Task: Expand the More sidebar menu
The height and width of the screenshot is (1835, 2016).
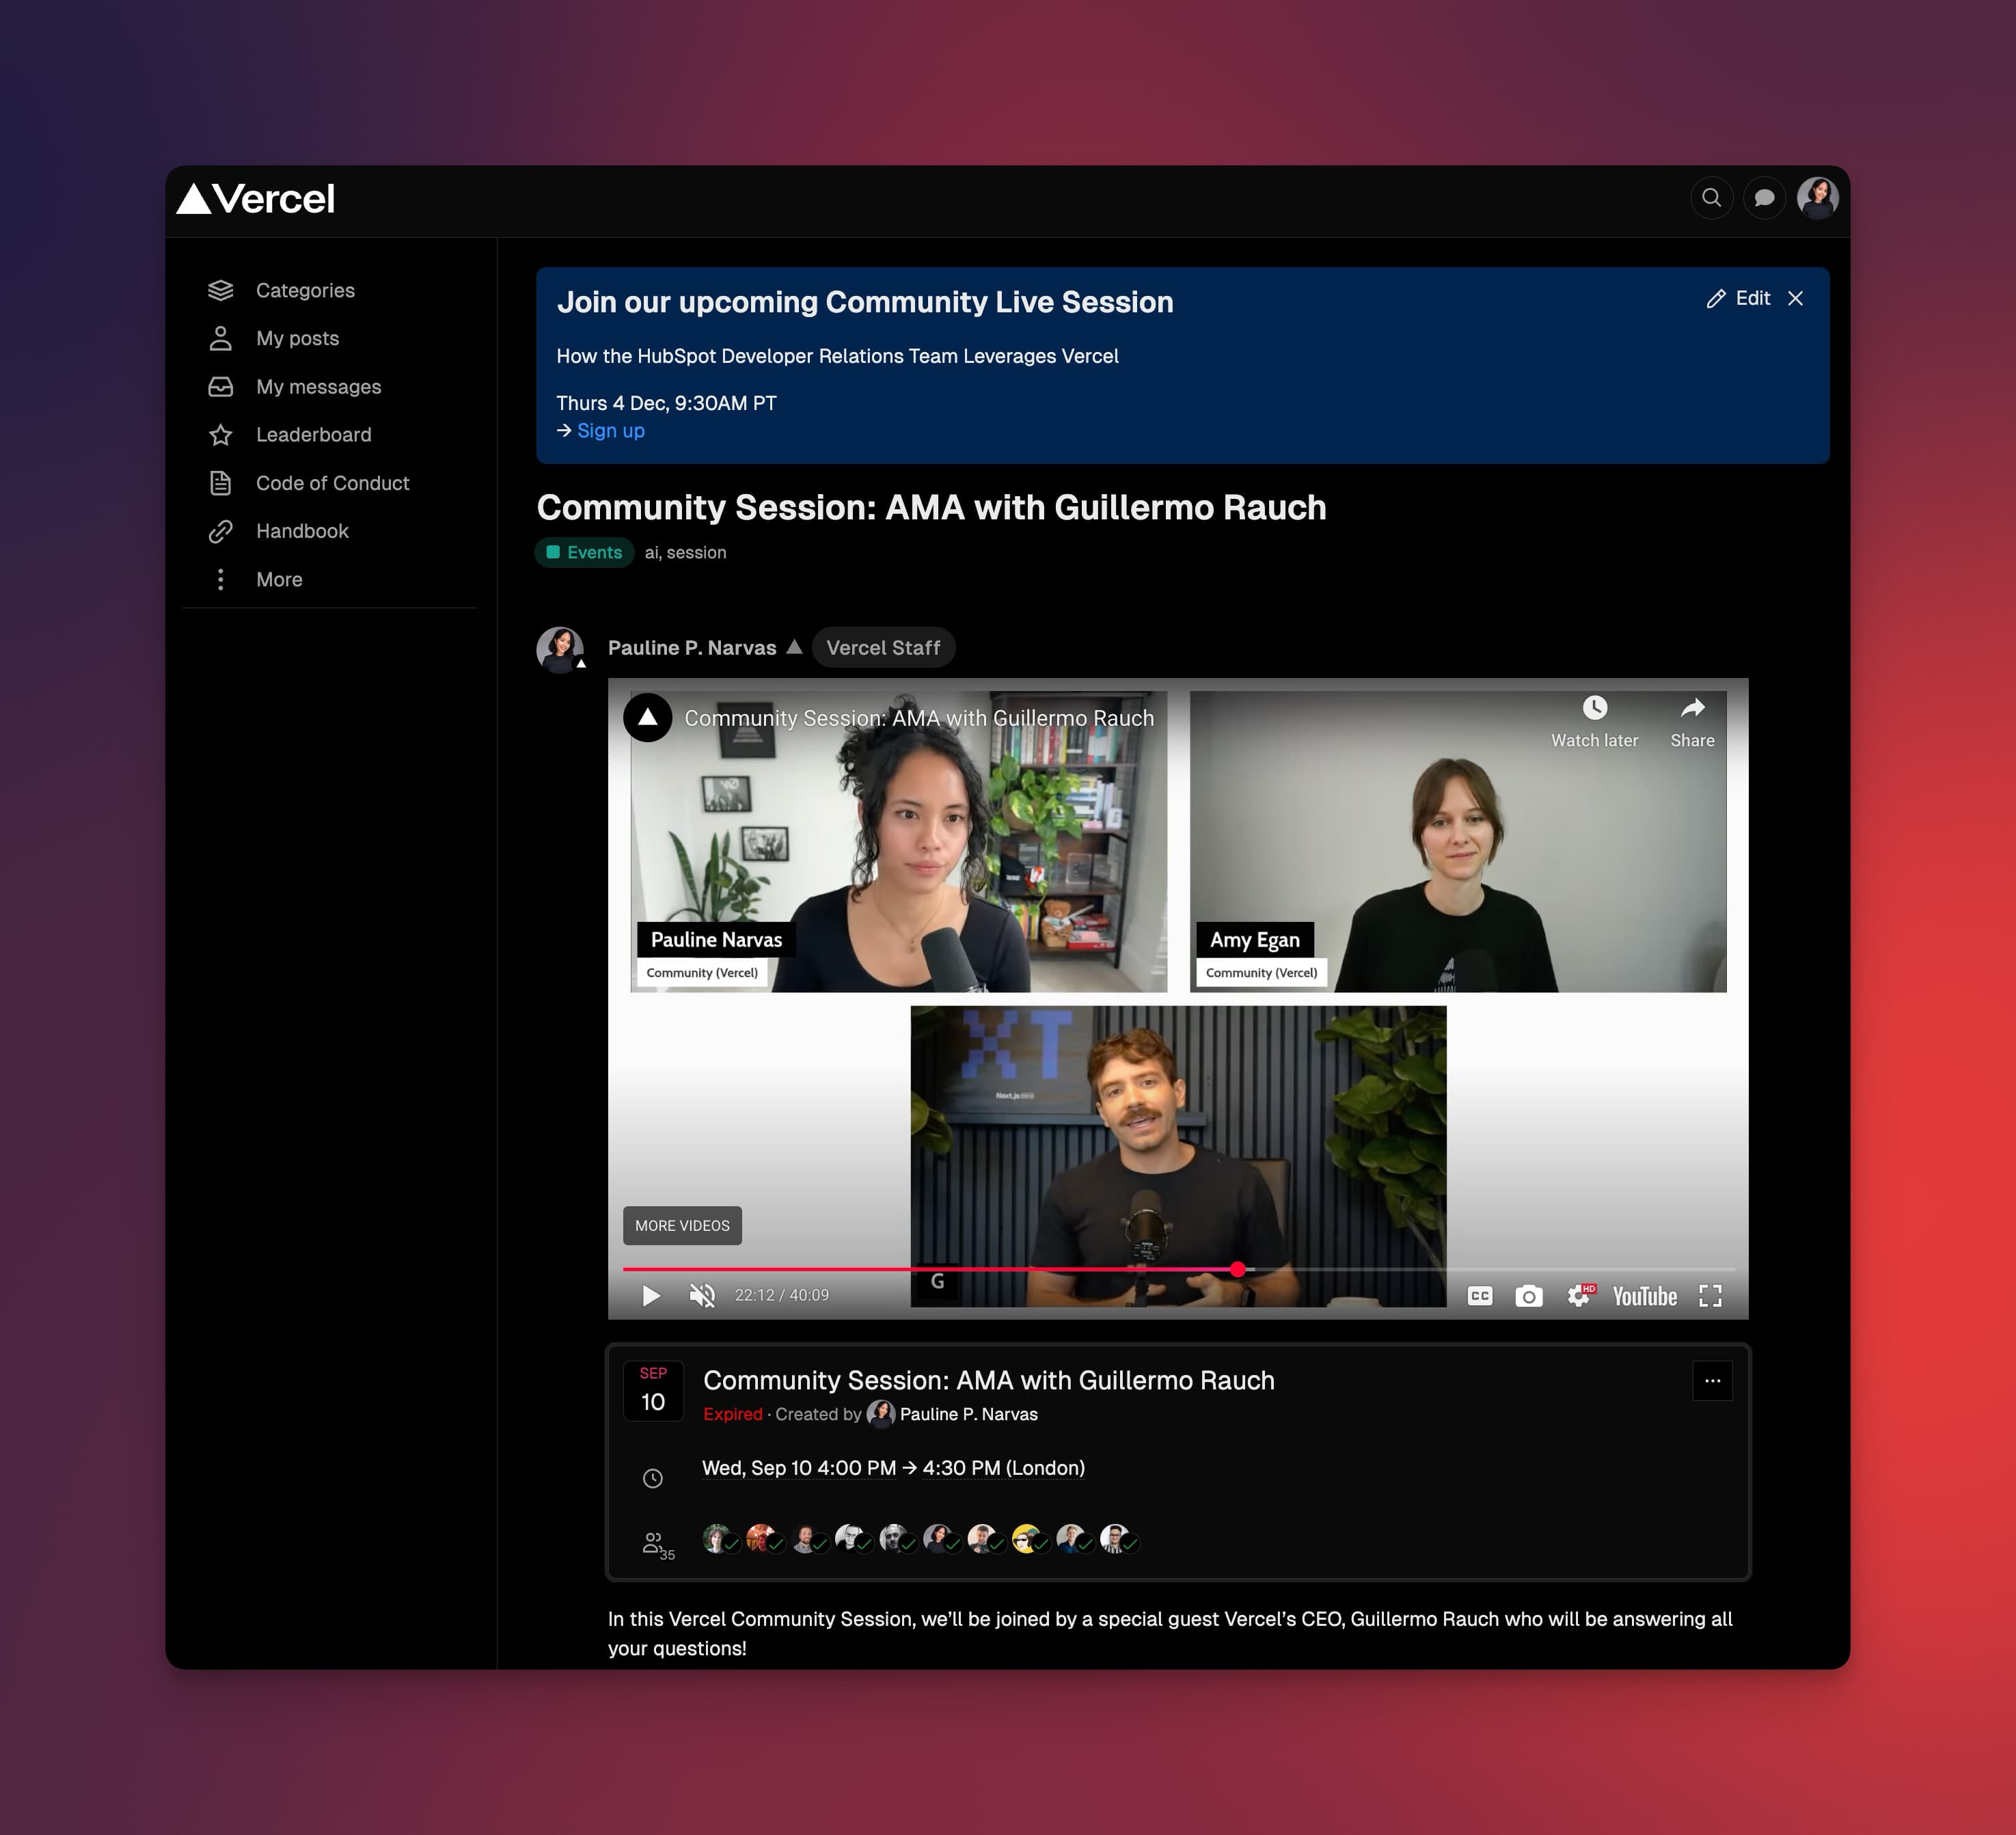Action: [x=278, y=579]
